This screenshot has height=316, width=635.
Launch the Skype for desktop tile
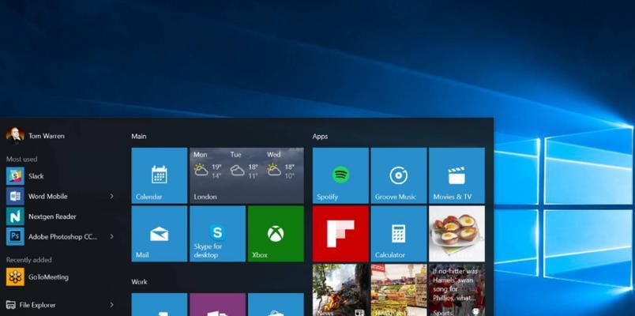coord(217,234)
